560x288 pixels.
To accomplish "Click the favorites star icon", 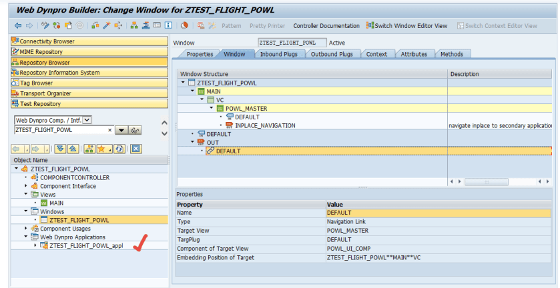I will pos(101,148).
